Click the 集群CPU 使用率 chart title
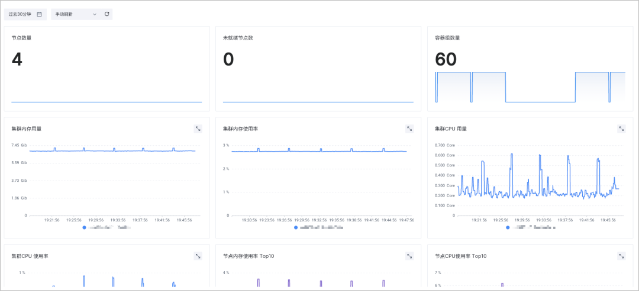 pos(31,256)
